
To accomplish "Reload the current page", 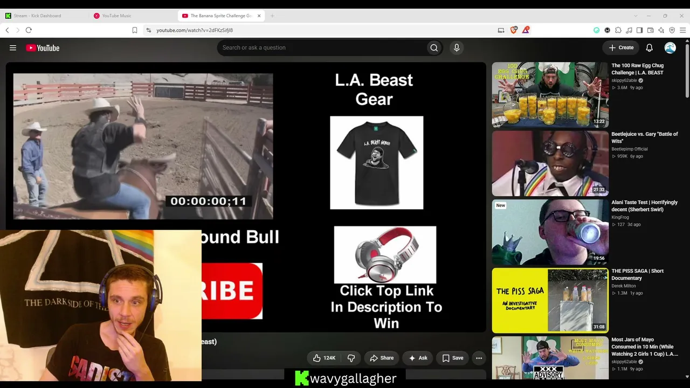I will point(29,30).
